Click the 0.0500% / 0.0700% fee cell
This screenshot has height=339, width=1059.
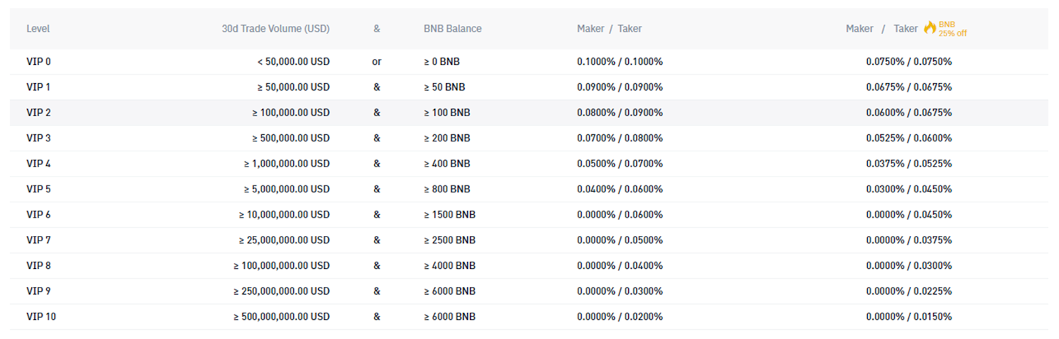coord(620,164)
